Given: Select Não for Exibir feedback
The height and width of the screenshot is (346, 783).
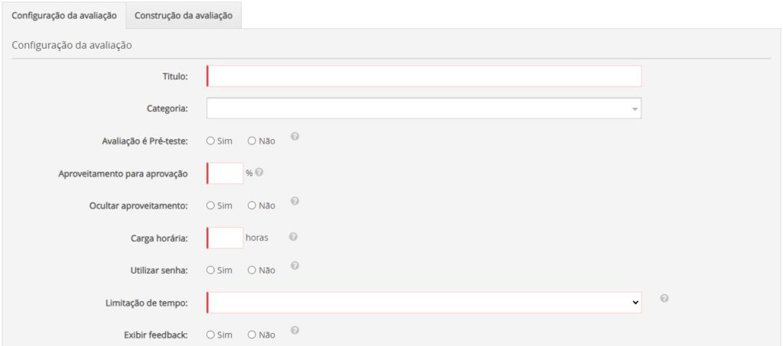Looking at the screenshot, I should point(252,335).
